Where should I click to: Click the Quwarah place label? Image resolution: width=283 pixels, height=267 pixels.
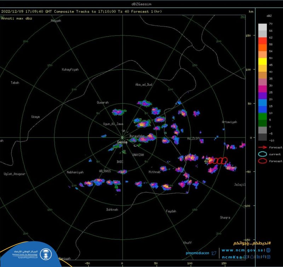click(103, 102)
